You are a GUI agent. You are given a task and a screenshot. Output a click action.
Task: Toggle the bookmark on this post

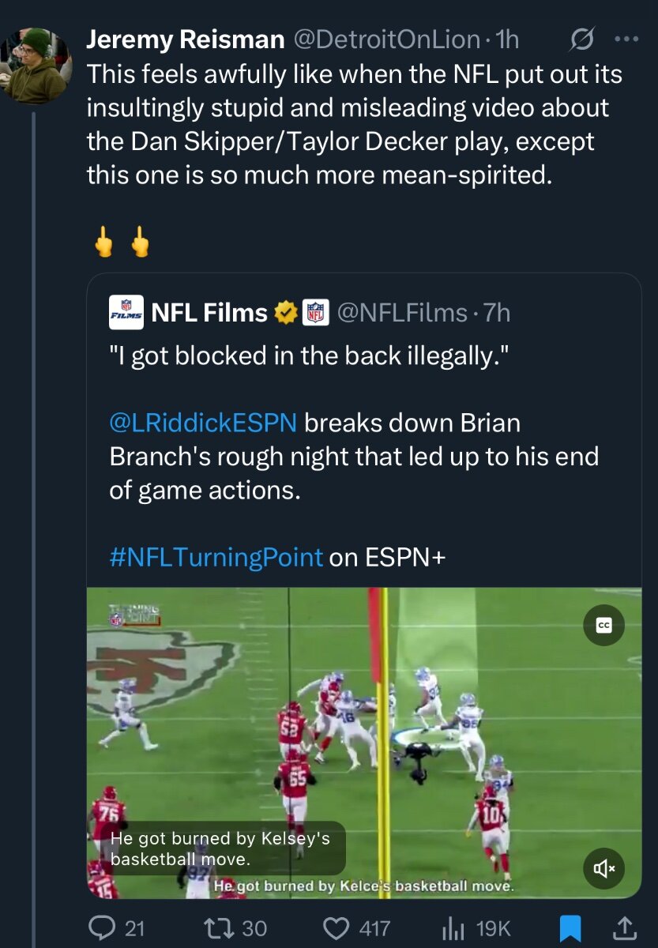coord(570,928)
